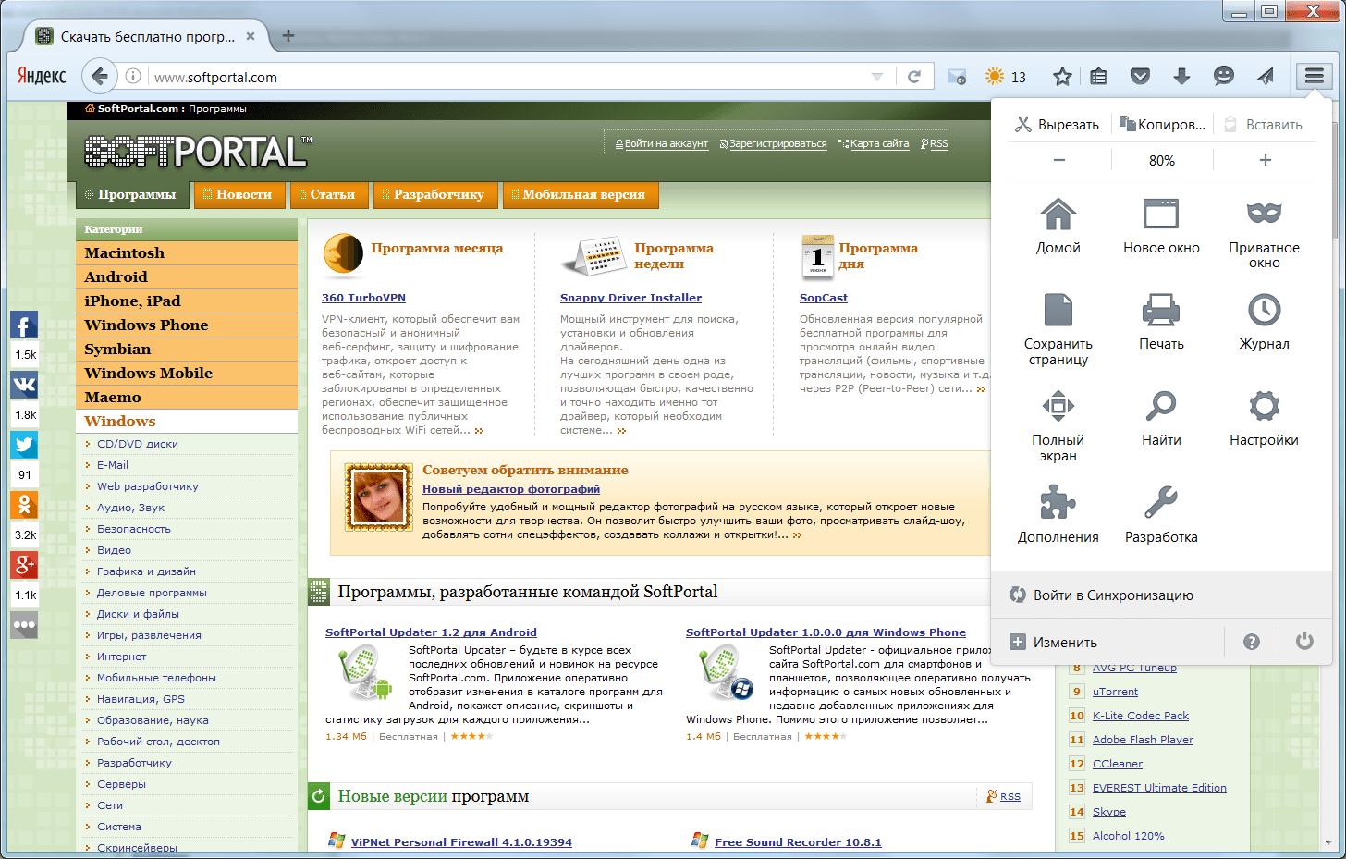Open Журнал history in menu
This screenshot has height=859, width=1346.
click(x=1264, y=322)
